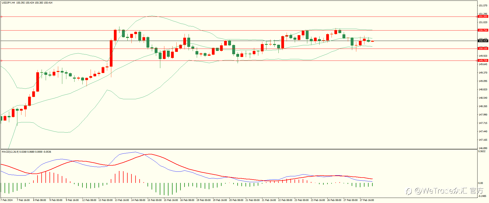Image resolution: width=489 pixels, height=203 pixels.
Task: Click the 21 Feb 00:00 time label
Action: tap(252, 200)
